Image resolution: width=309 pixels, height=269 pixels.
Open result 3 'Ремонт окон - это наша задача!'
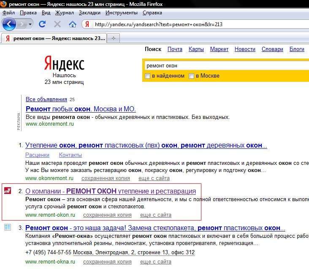[155, 228]
